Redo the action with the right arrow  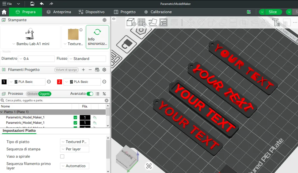(x=51, y=4)
